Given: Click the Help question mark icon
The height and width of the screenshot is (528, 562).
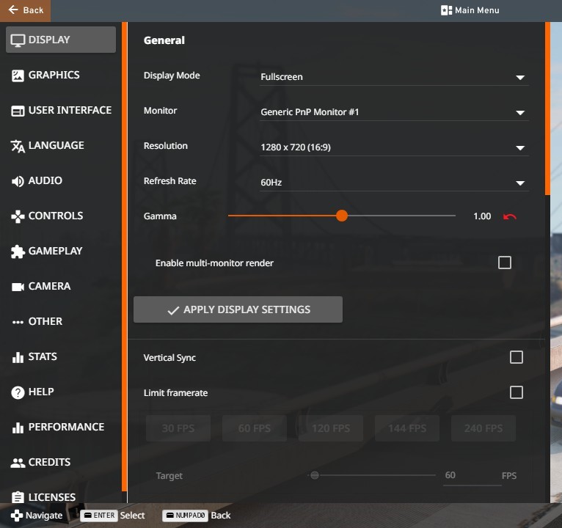Looking at the screenshot, I should tap(18, 392).
